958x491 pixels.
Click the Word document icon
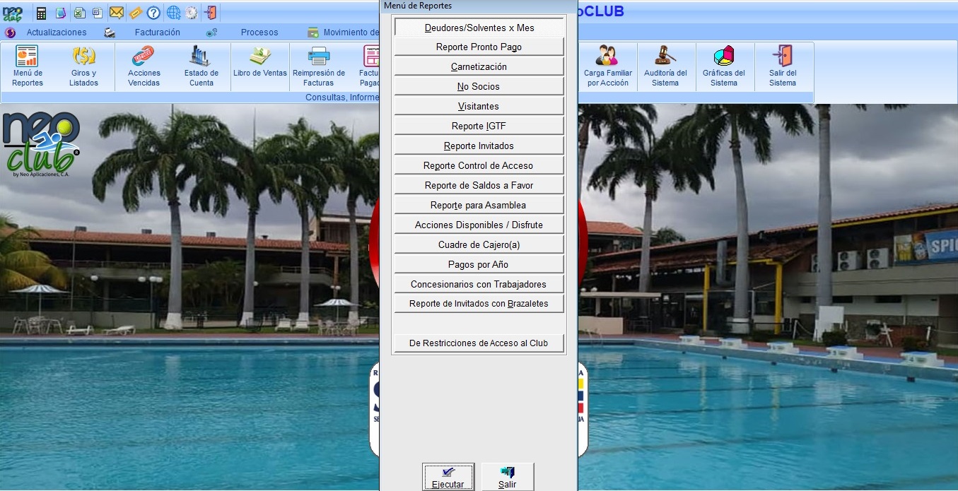(98, 13)
